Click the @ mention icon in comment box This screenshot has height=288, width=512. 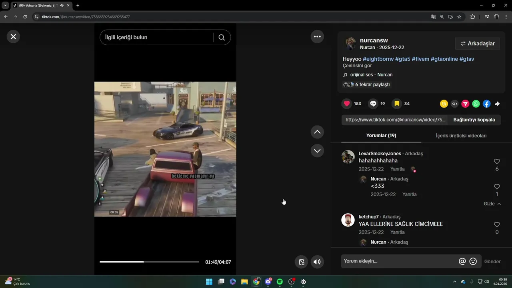coord(462,261)
